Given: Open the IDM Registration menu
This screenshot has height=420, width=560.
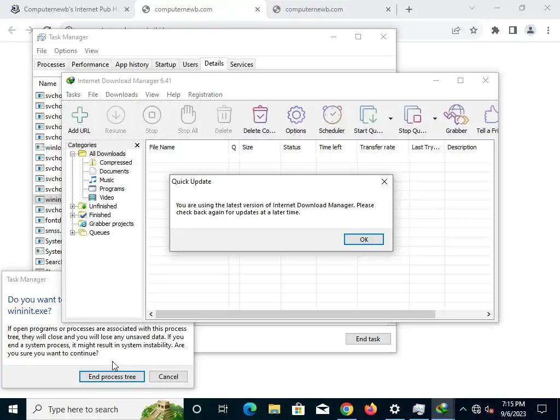Looking at the screenshot, I should pyautogui.click(x=205, y=95).
